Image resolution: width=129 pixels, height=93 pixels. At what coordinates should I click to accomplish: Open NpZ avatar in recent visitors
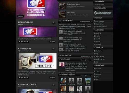click(88, 88)
